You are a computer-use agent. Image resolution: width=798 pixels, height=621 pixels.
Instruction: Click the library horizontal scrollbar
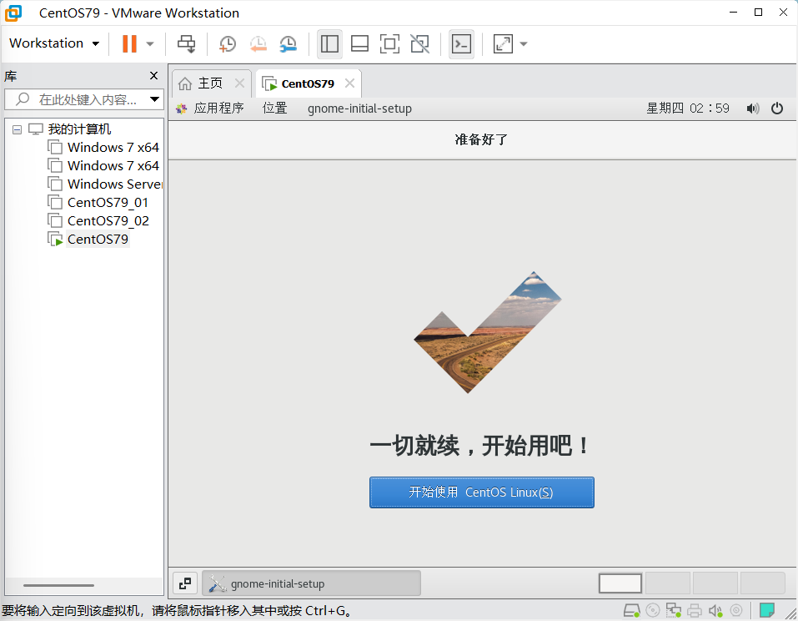click(x=58, y=585)
